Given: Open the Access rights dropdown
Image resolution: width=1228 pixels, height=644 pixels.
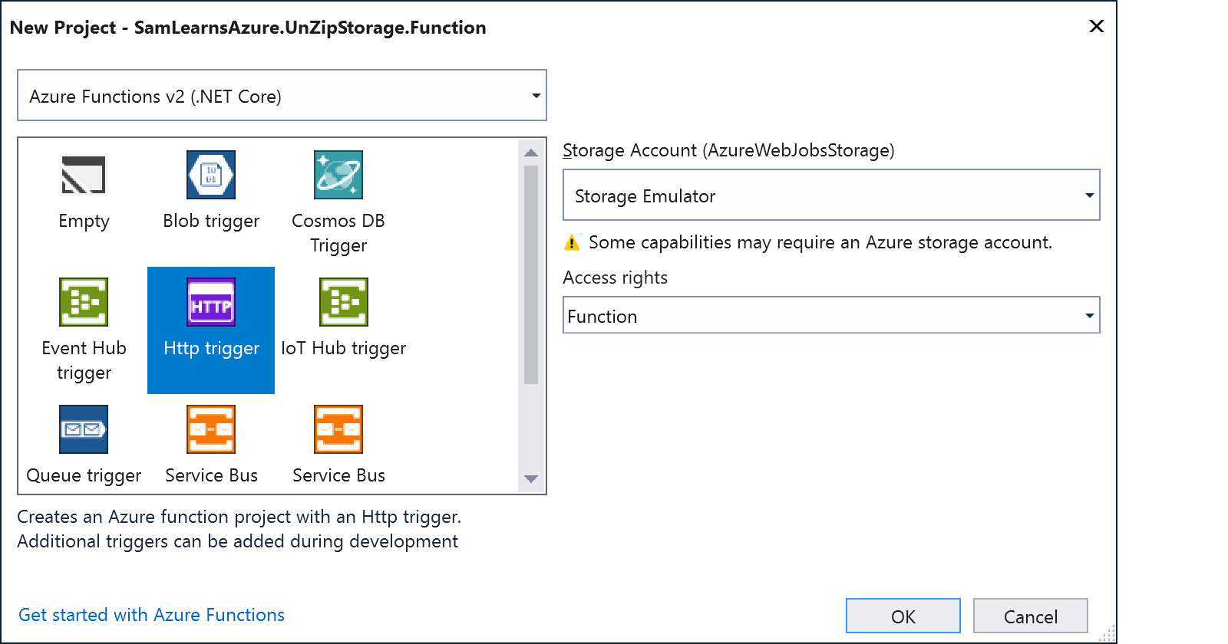Looking at the screenshot, I should [x=830, y=316].
